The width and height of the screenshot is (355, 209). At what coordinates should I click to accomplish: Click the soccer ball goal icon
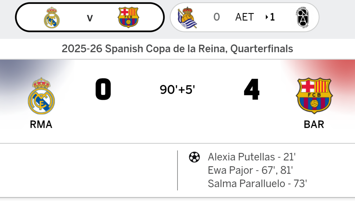click(194, 157)
